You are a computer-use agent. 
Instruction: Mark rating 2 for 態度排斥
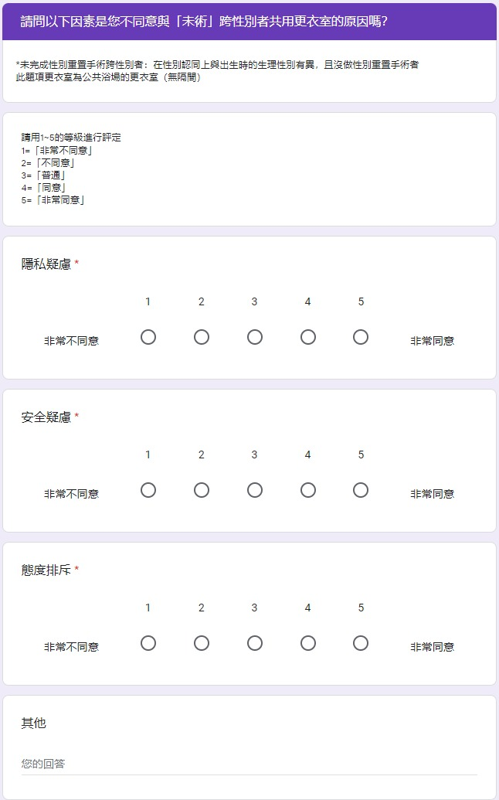[202, 643]
